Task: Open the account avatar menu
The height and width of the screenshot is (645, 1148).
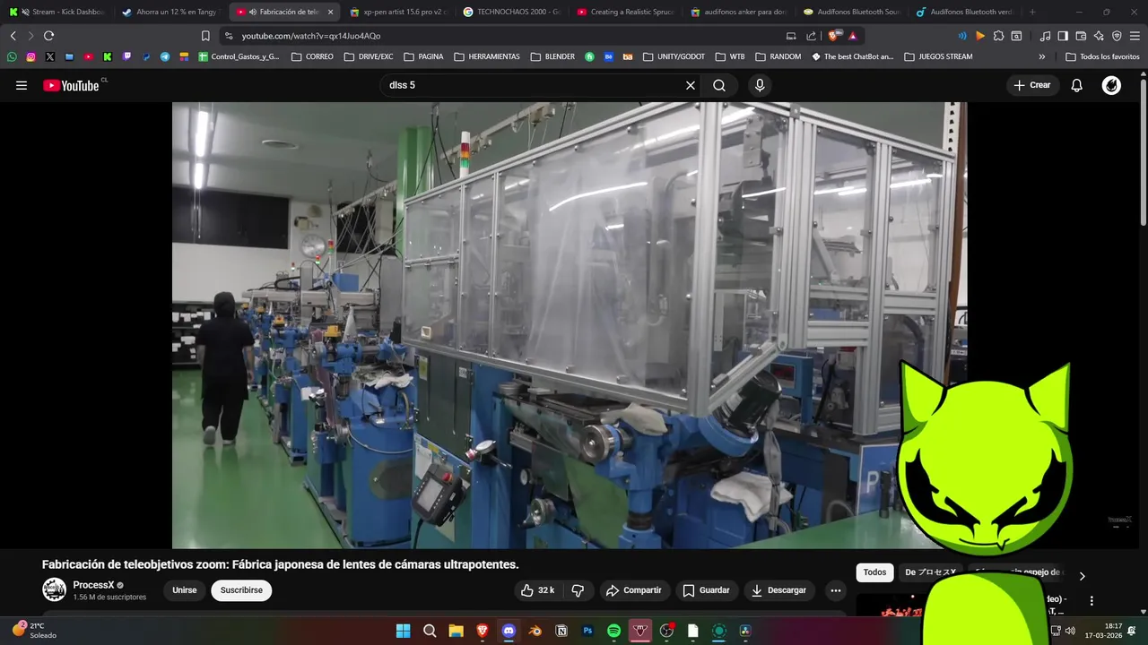Action: [1111, 85]
